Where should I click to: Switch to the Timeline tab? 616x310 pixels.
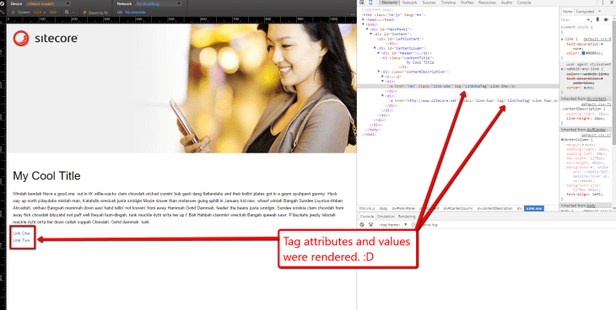point(448,3)
